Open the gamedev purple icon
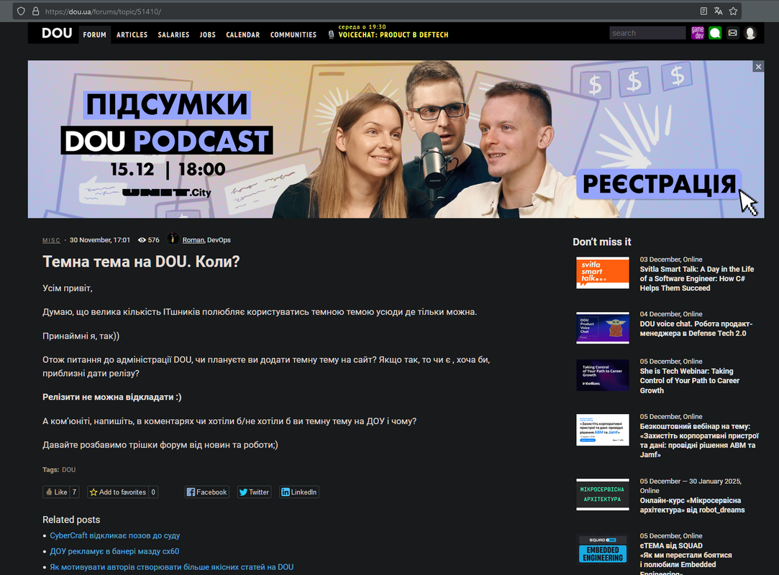779x575 pixels. 698,33
